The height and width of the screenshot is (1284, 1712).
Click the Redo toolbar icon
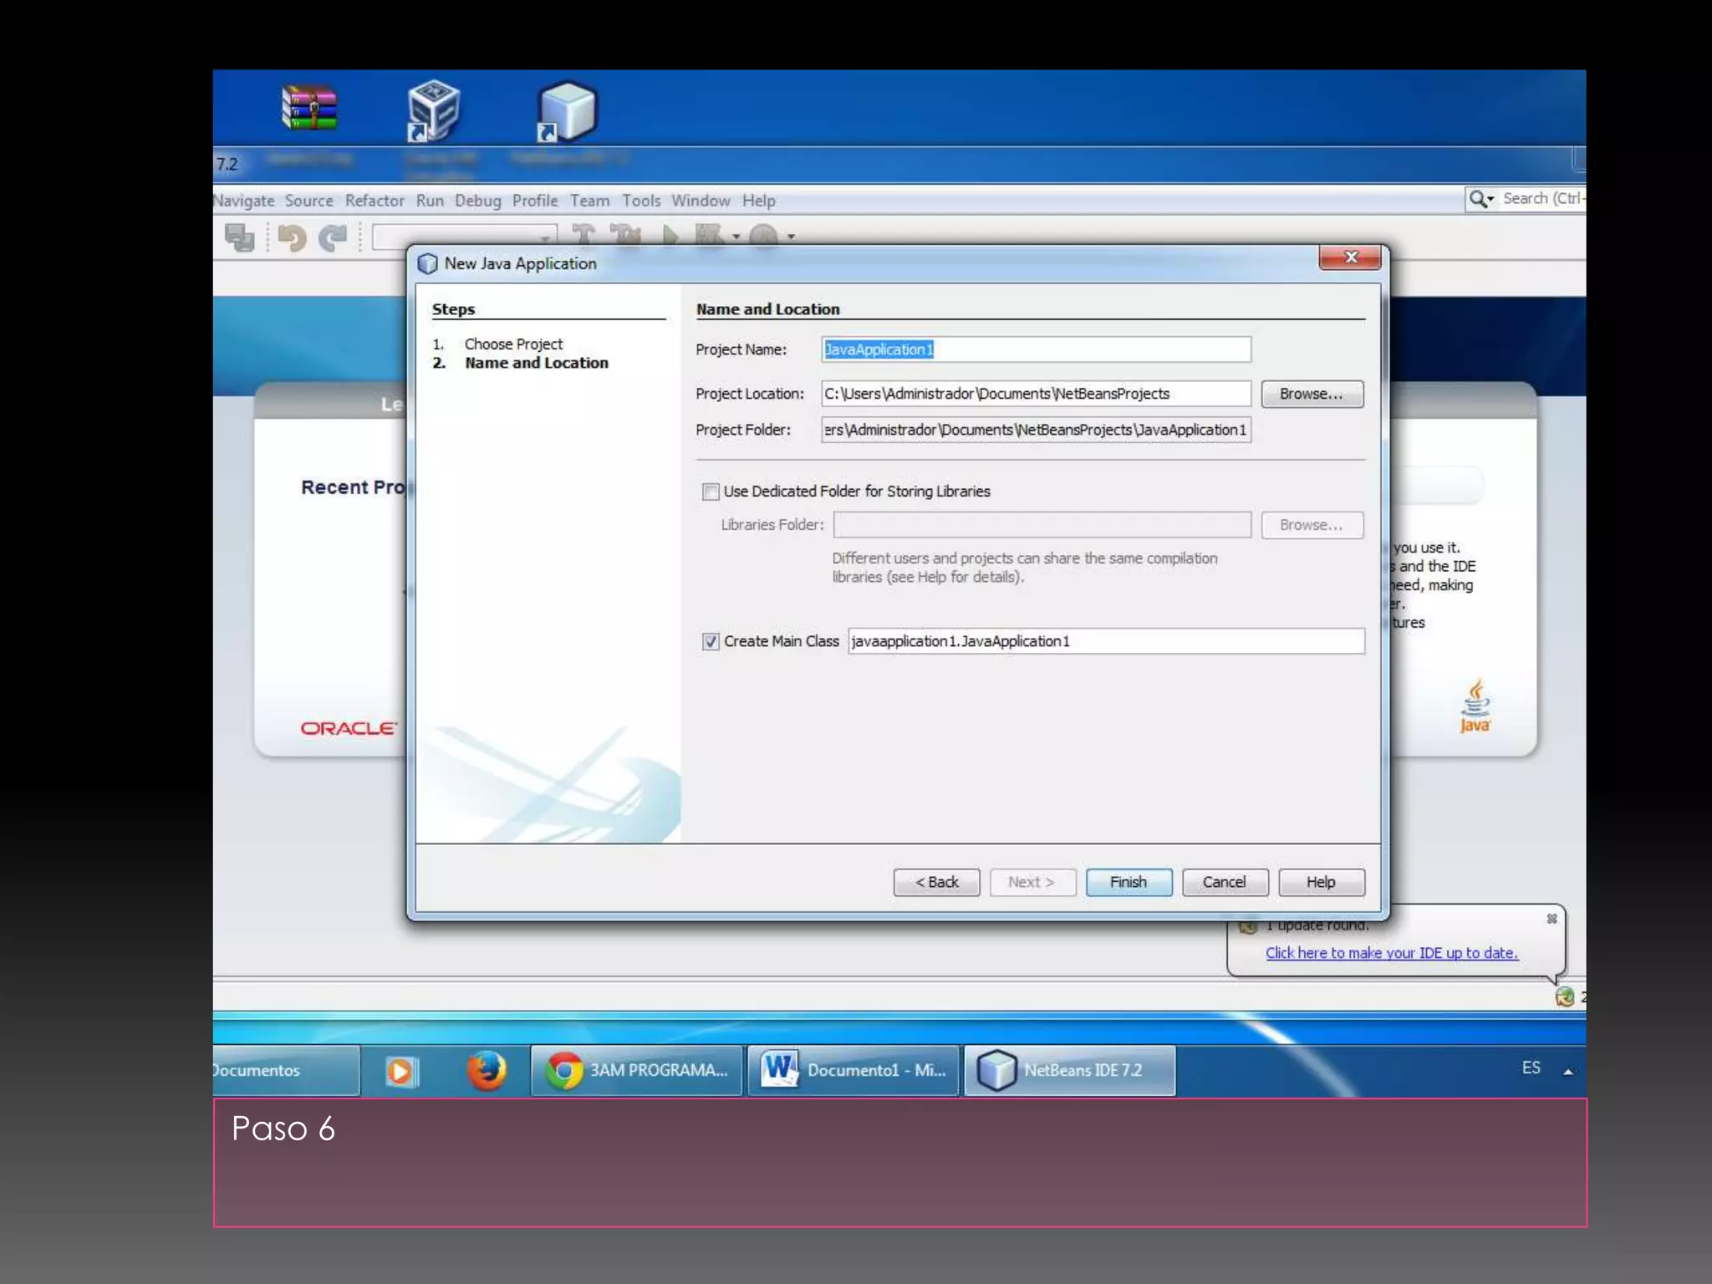(x=334, y=237)
